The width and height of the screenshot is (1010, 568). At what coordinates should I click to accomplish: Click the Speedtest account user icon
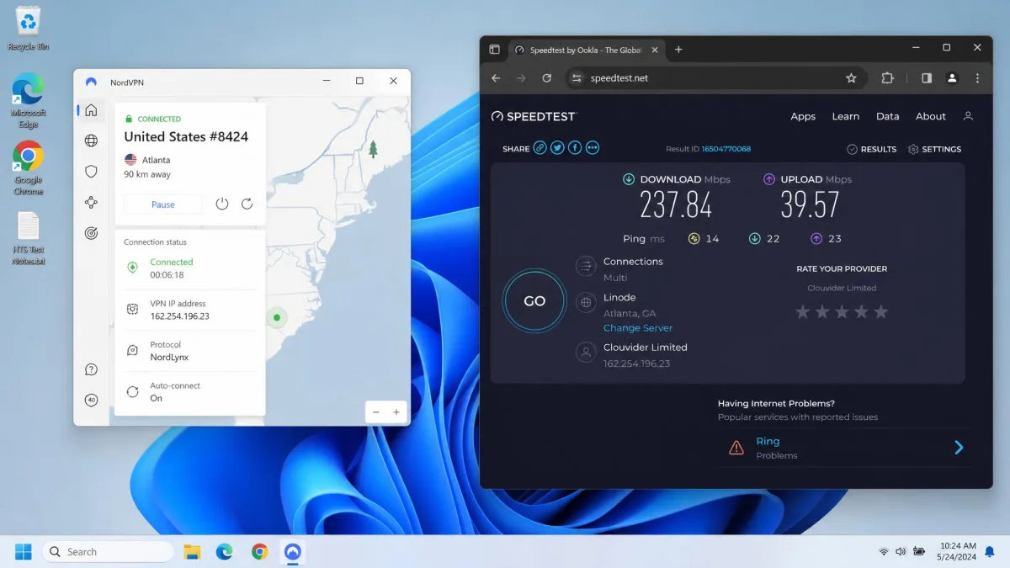pyautogui.click(x=968, y=116)
